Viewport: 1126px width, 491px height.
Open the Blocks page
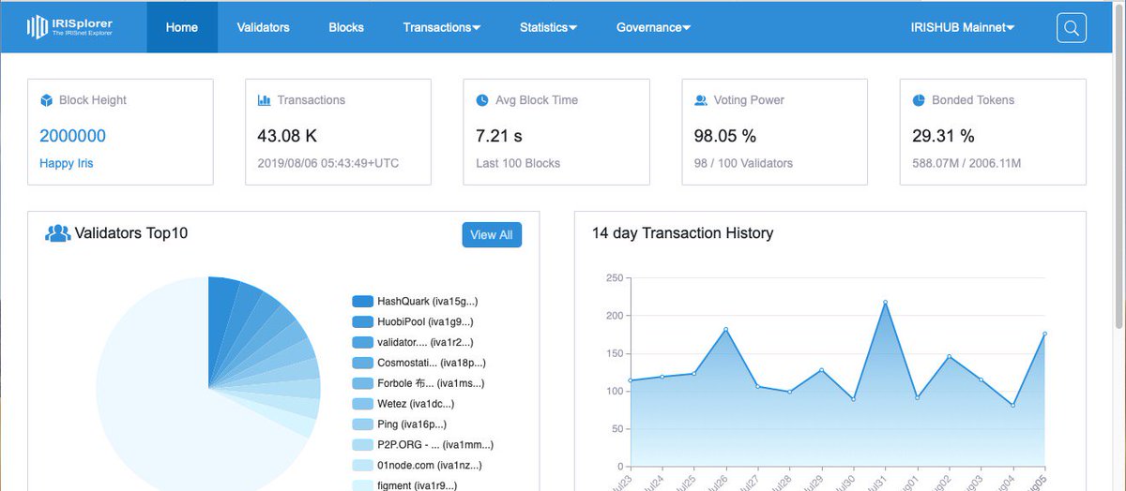346,27
